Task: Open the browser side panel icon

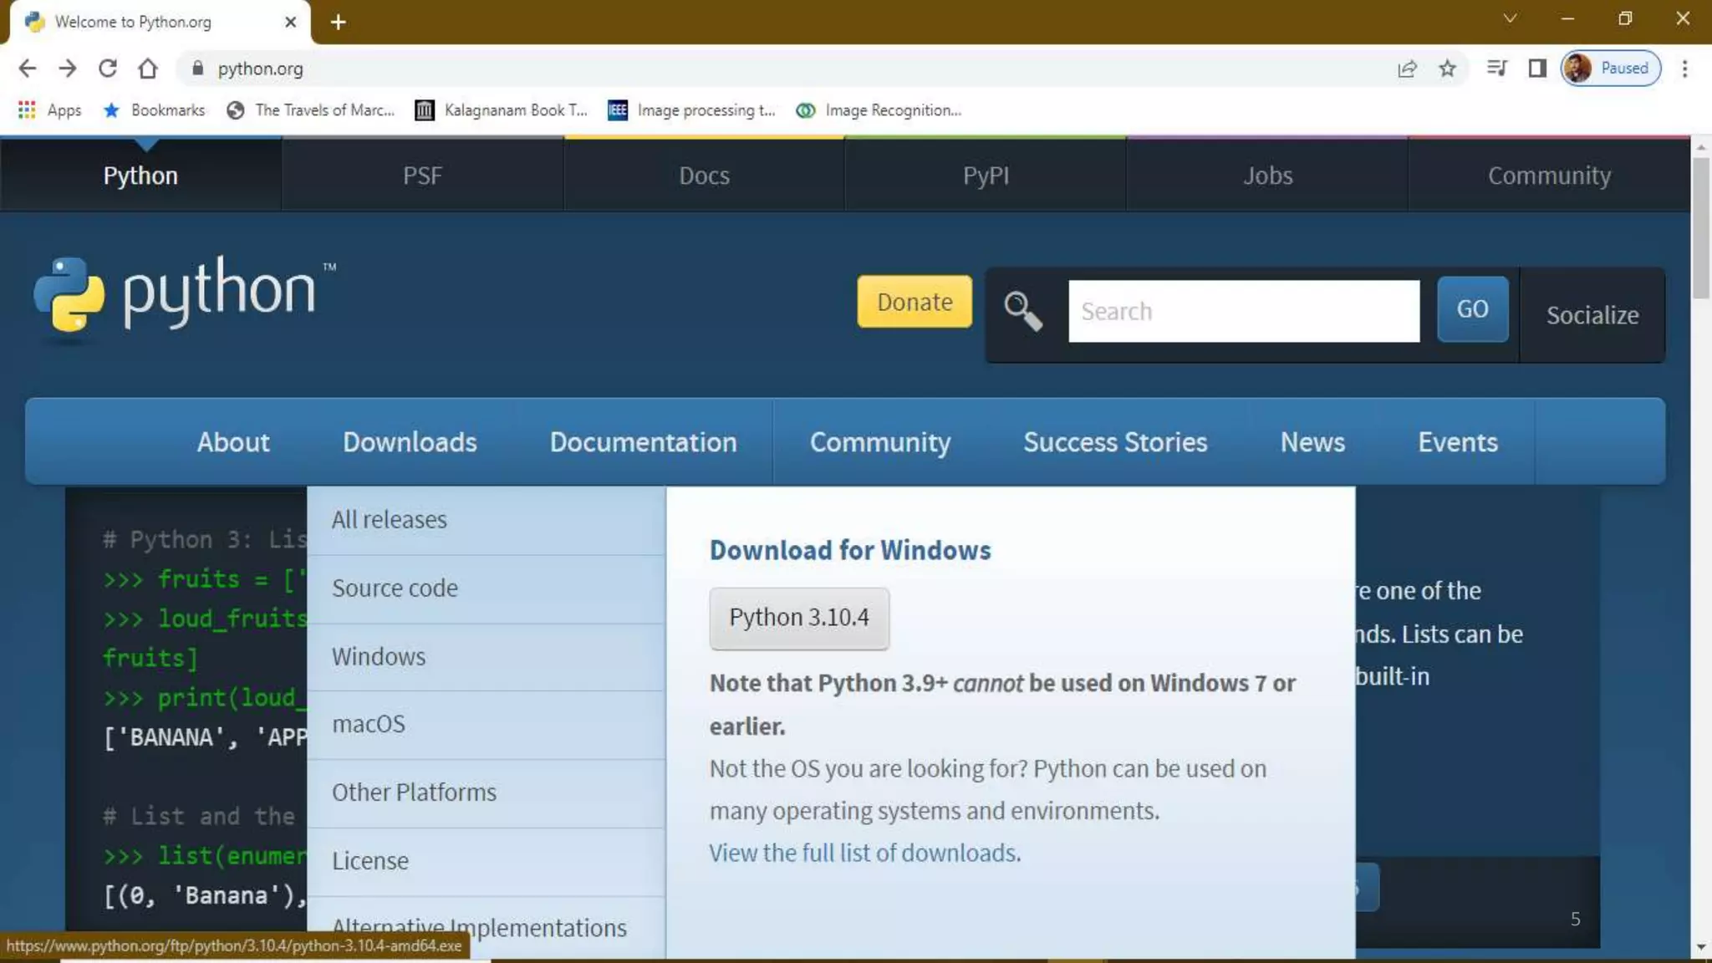Action: (1536, 69)
